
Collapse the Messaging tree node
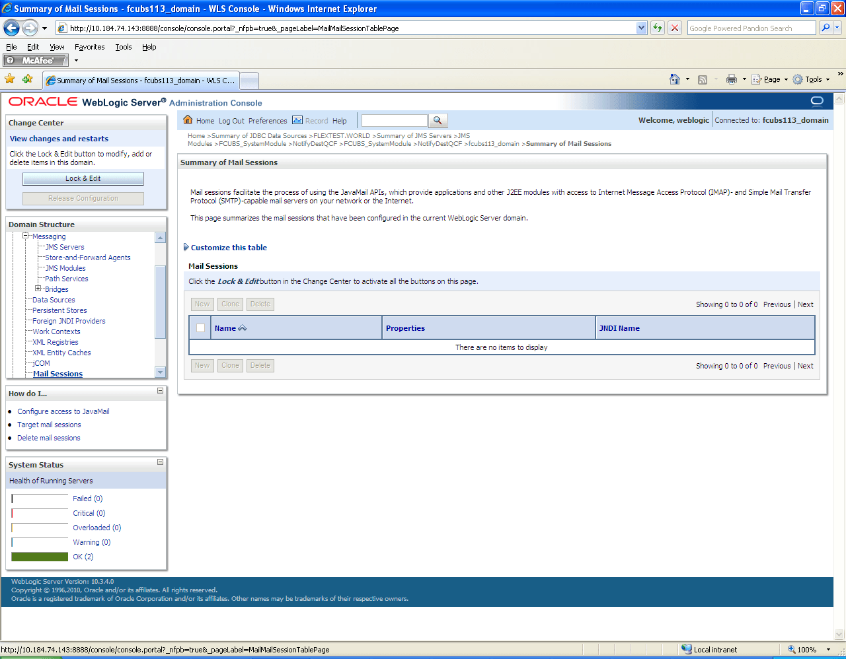pyautogui.click(x=26, y=236)
